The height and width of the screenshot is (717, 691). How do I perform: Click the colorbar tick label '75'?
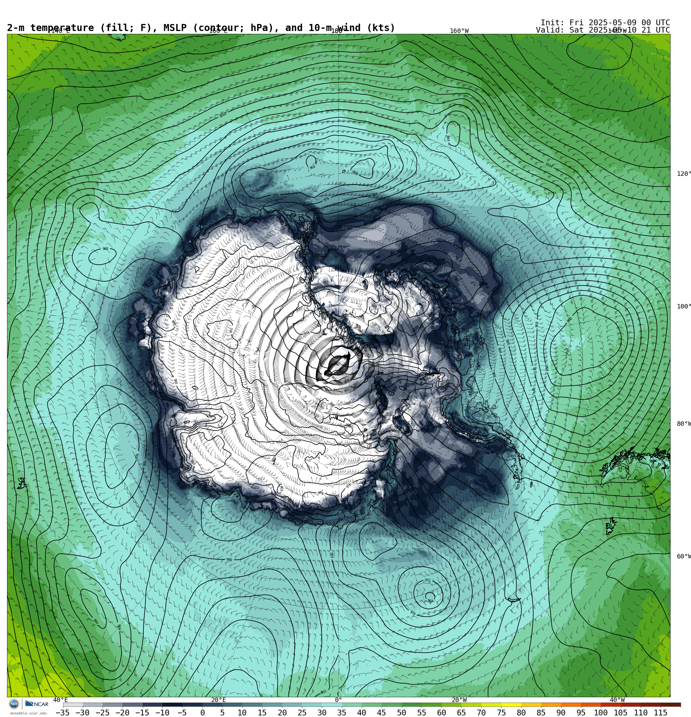(501, 713)
